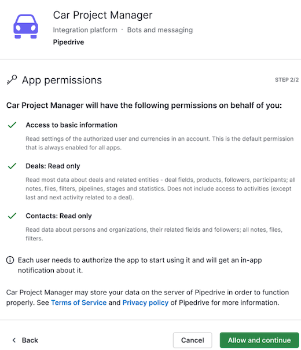Click the checkmark next to Contacts: Read only
The image size is (301, 350).
coord(12,216)
